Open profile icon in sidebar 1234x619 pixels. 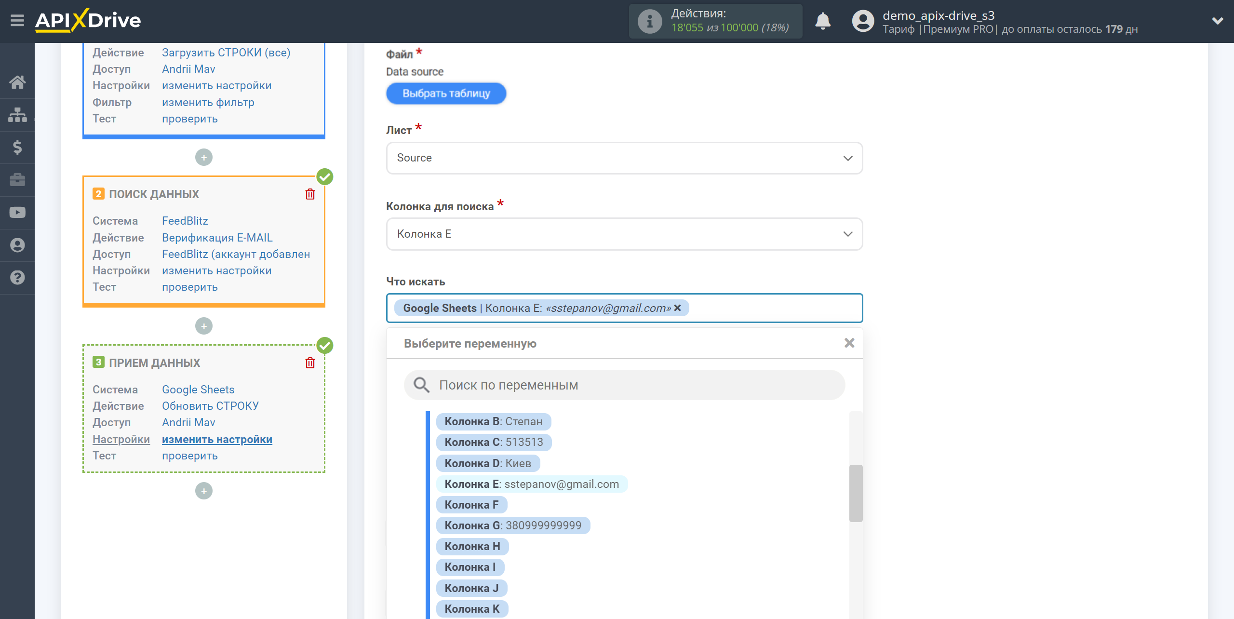(x=17, y=245)
